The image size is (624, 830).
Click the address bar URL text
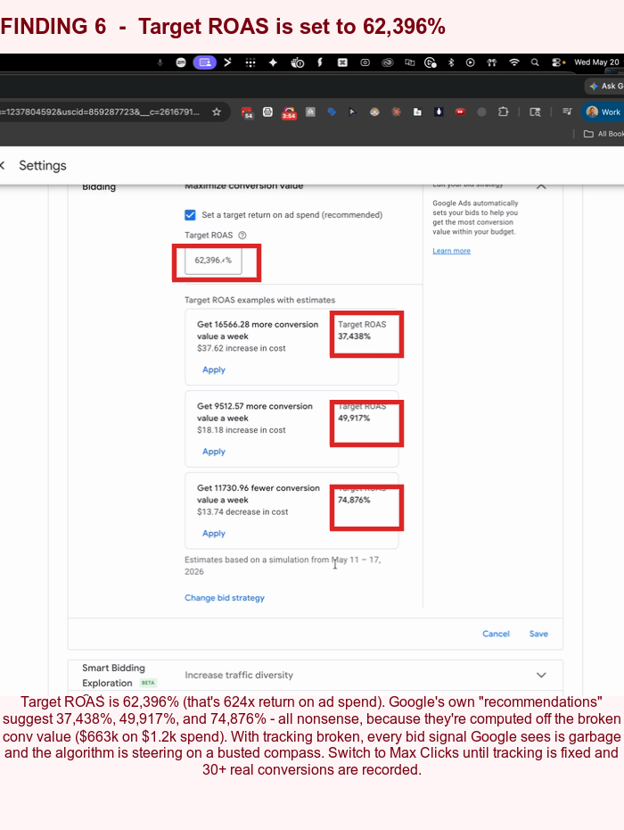(100, 112)
